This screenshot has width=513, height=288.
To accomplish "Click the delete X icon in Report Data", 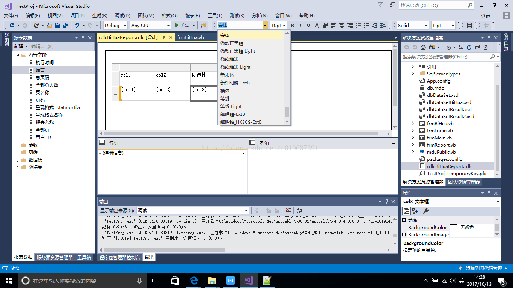I will [50, 46].
